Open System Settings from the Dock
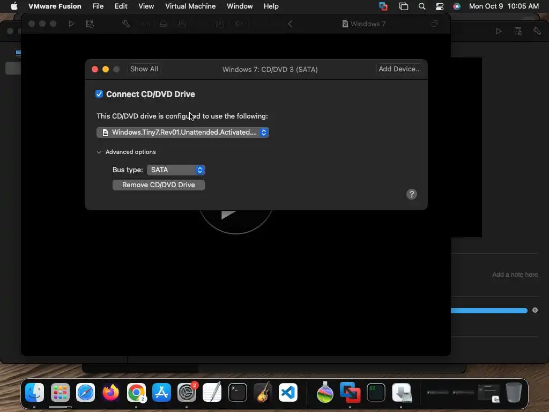Screen dimensions: 549x412 187,392
